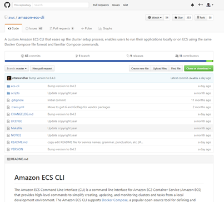Open the LICENSE file
This screenshot has height=202, width=224.
(16, 121)
